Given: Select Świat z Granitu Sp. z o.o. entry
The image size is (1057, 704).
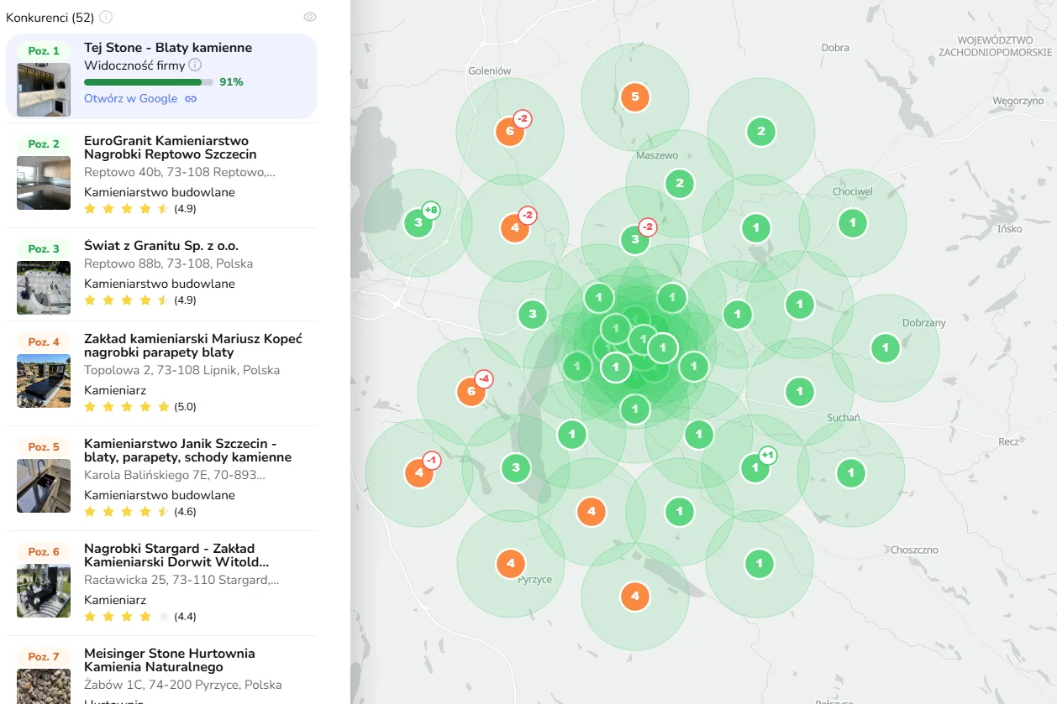Looking at the screenshot, I should pyautogui.click(x=161, y=246).
